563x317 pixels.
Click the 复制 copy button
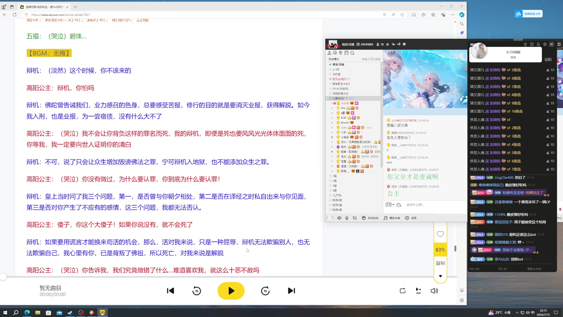440,263
